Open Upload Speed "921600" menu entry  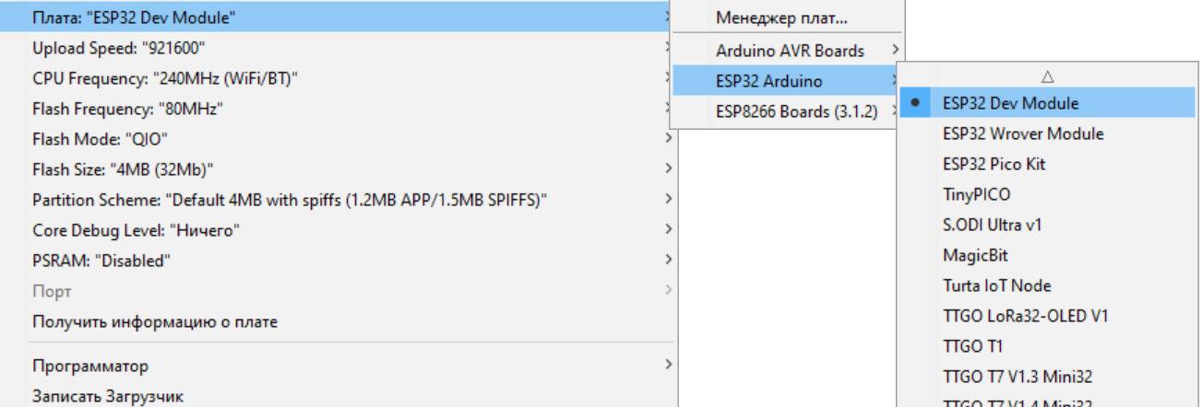click(337, 48)
